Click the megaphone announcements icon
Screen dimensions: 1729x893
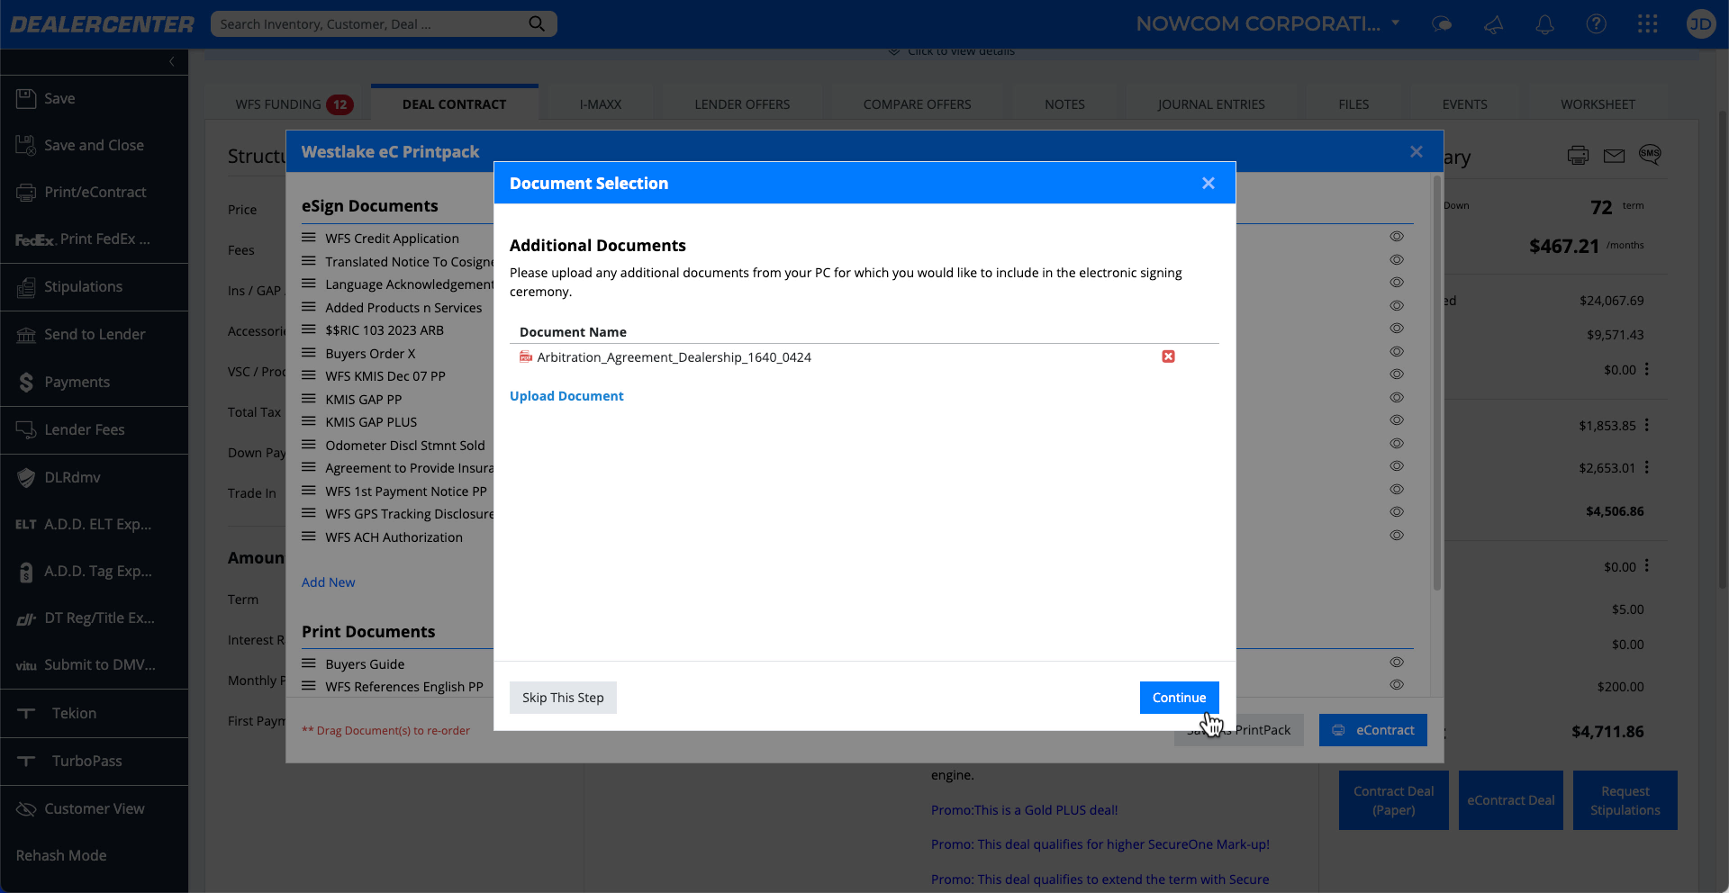[x=1493, y=24]
